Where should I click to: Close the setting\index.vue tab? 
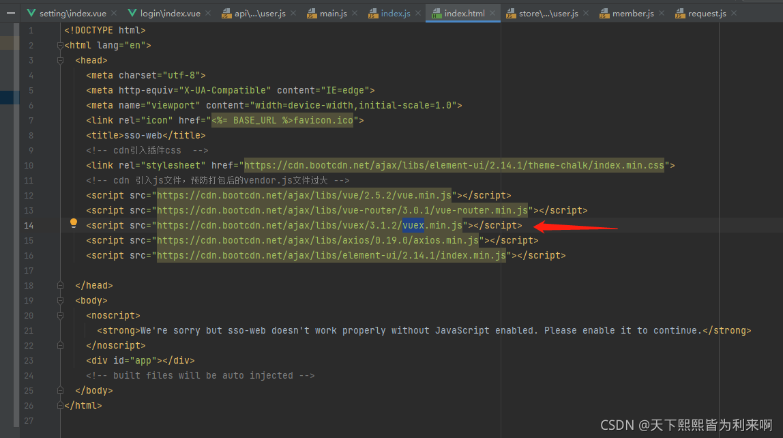(114, 13)
